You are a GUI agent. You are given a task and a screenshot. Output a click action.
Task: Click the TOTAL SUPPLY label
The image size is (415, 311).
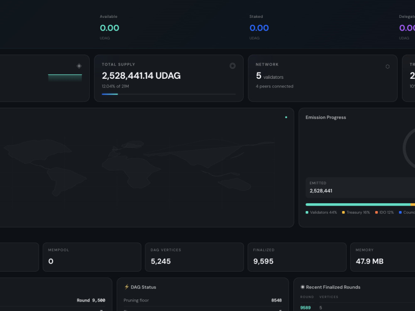118,64
